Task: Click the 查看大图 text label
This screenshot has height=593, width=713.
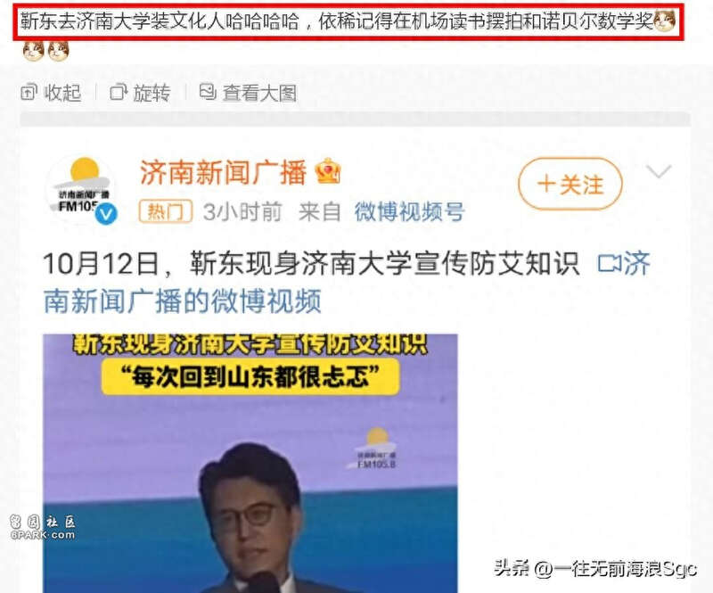Action: click(259, 94)
